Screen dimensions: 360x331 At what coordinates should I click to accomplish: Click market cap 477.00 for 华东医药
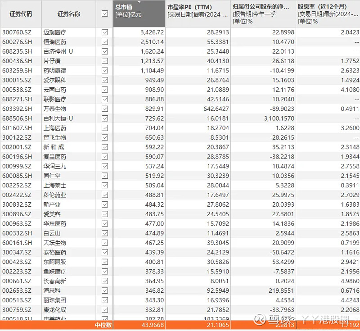(154, 224)
